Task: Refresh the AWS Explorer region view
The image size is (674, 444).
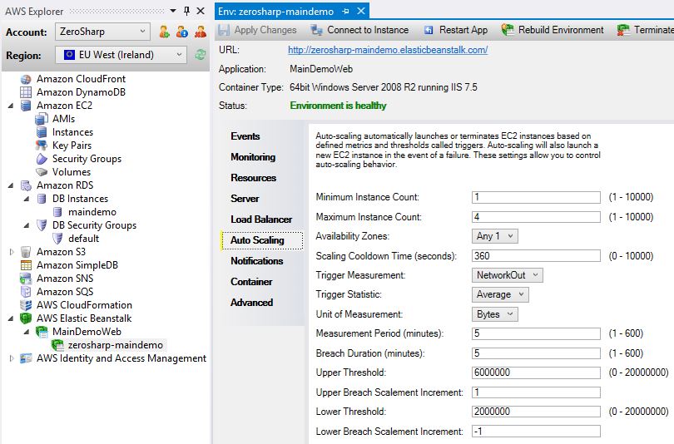Action: pyautogui.click(x=201, y=55)
